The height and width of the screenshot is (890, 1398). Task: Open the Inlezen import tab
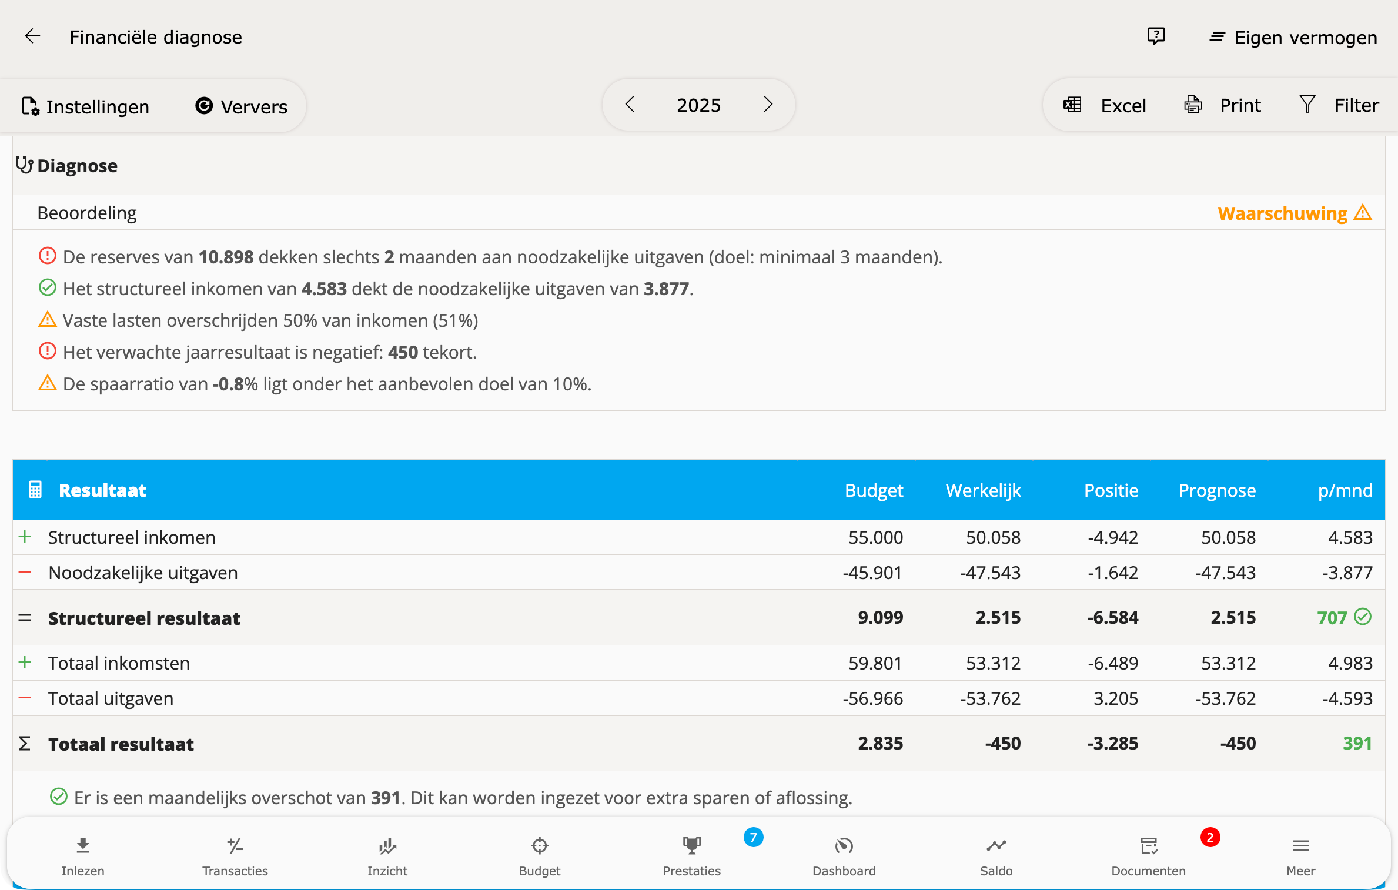click(x=83, y=856)
